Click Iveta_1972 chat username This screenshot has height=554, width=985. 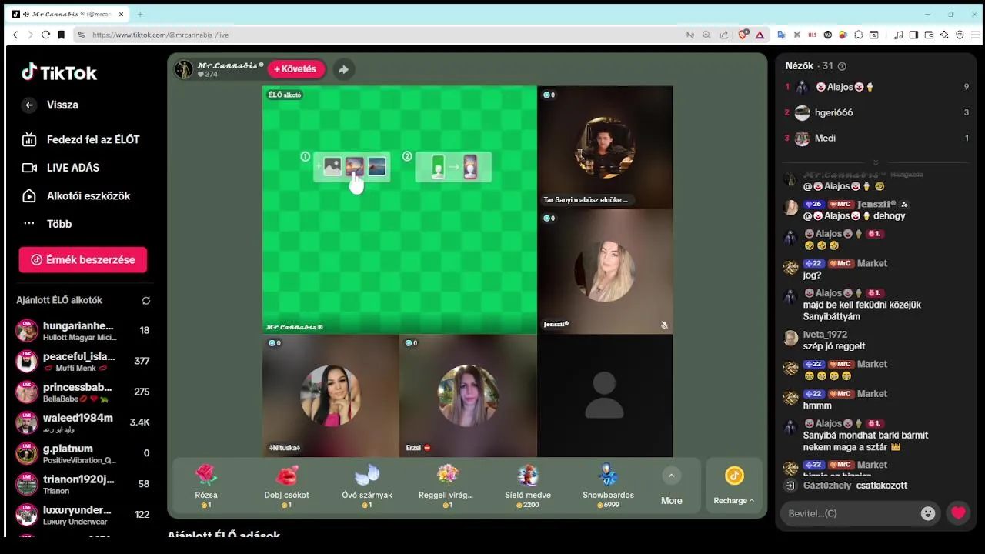(x=825, y=335)
